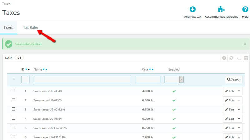Image resolution: width=250 pixels, height=140 pixels.
Task: Edit Sales-taxes US-AK 0%
Action: [x=230, y=100]
